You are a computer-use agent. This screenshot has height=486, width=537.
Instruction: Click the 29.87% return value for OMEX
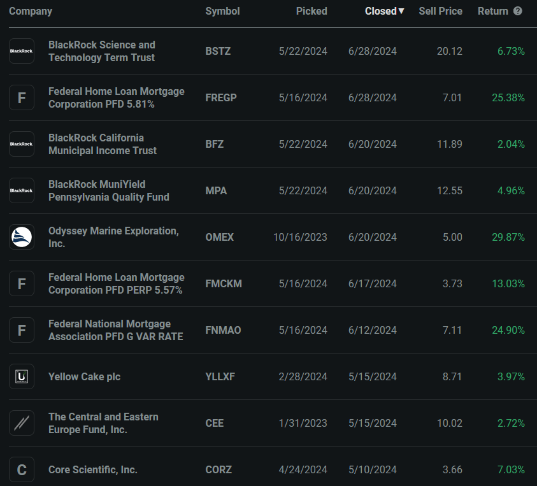click(x=508, y=237)
